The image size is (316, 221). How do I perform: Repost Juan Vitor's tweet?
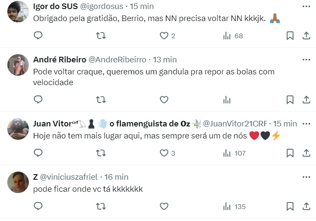click(101, 153)
